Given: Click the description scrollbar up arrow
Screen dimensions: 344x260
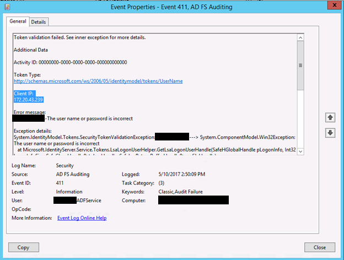Looking at the screenshot, I should (300, 37).
